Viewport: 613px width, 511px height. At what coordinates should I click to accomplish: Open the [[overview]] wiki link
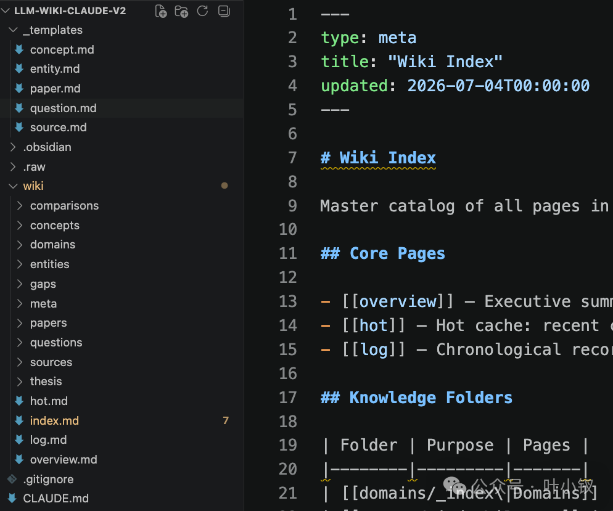pyautogui.click(x=398, y=301)
